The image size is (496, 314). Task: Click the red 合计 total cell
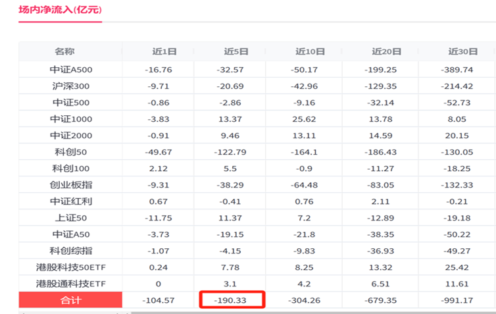[70, 300]
